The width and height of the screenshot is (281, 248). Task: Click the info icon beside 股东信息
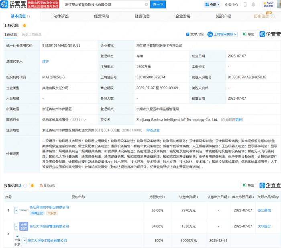click(x=25, y=186)
